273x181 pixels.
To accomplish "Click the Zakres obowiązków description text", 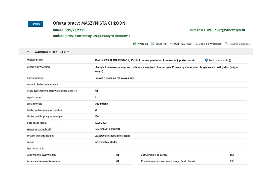I will tap(166, 69).
